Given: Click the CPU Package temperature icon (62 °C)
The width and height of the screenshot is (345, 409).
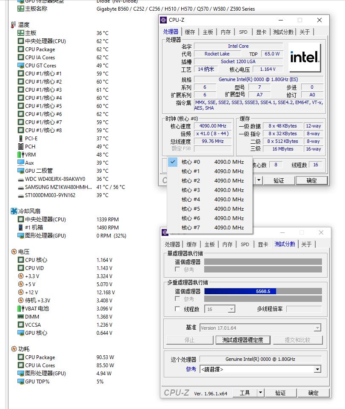Looking at the screenshot, I should coord(21,49).
